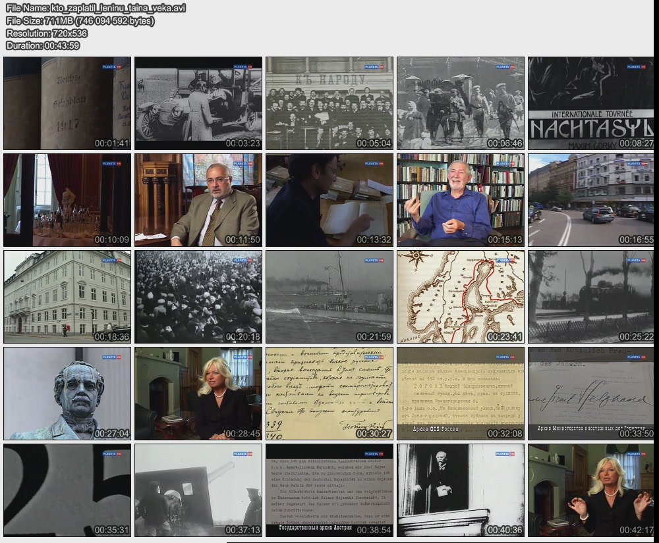Click the soldiers street frame at 00:06:46
The width and height of the screenshot is (659, 543).
tap(461, 103)
